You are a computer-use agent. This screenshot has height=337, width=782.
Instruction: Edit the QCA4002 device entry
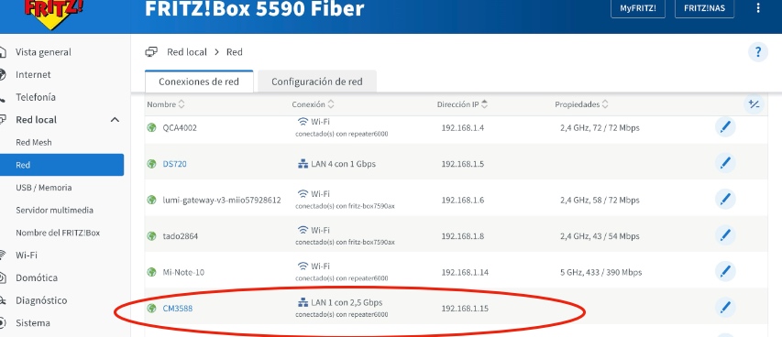(725, 127)
